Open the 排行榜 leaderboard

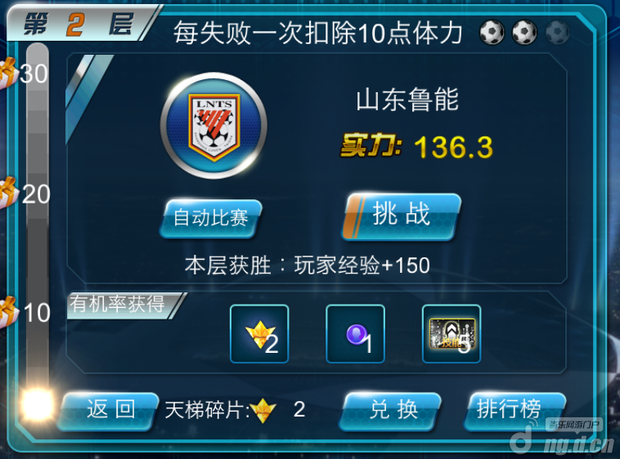(514, 411)
